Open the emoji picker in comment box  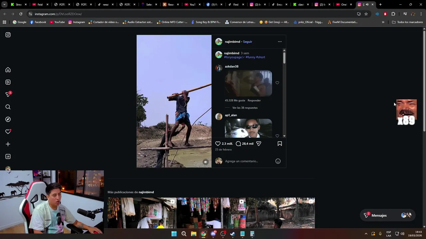point(278,161)
